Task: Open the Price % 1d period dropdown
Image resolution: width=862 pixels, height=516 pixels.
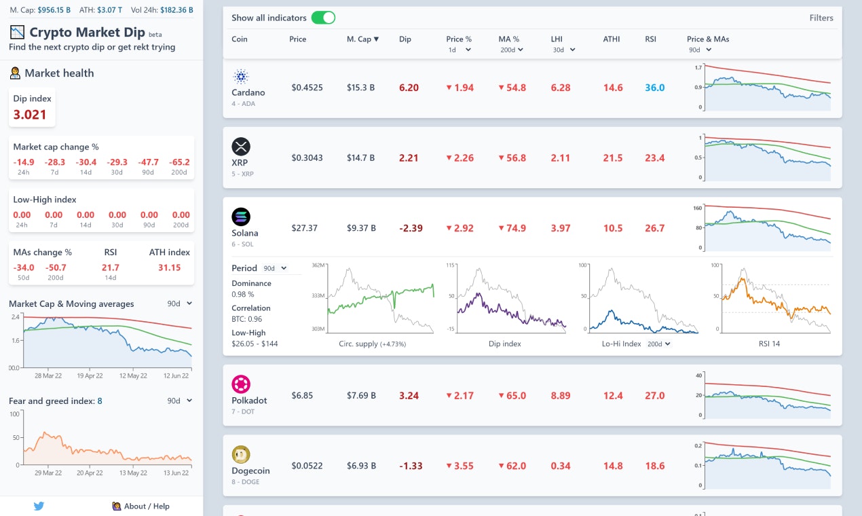Action: point(460,50)
